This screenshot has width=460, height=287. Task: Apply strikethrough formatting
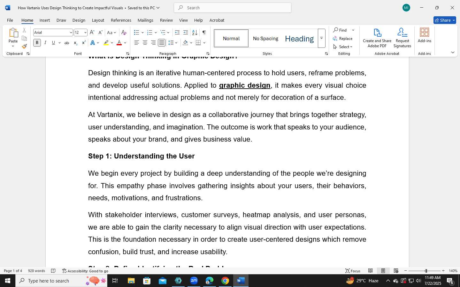tap(67, 43)
